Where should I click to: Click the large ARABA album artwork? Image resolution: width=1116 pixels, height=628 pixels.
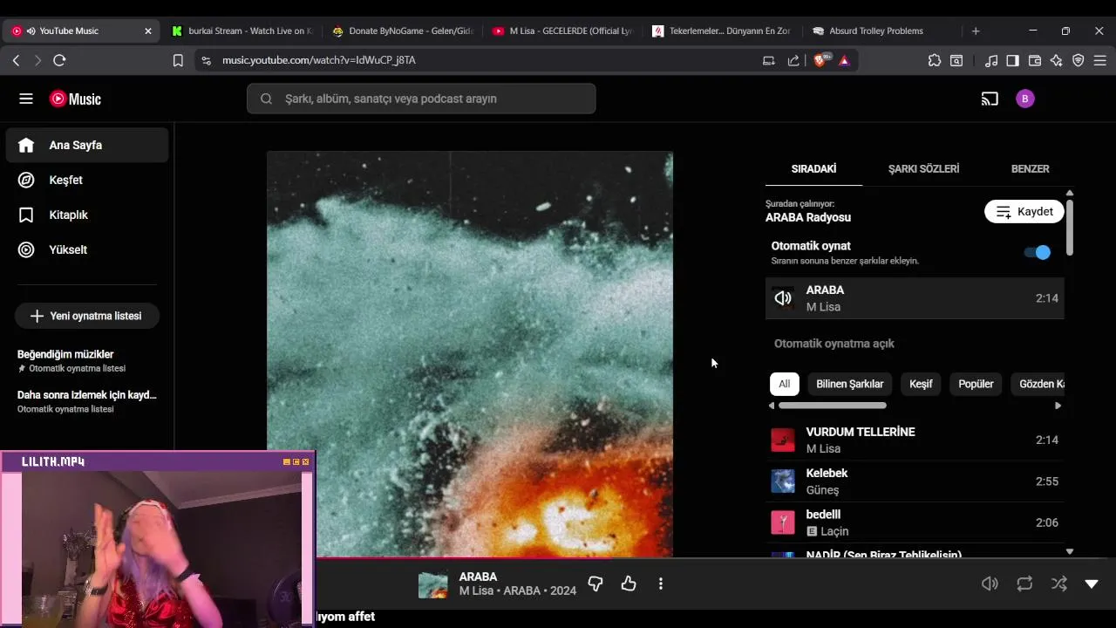point(470,354)
